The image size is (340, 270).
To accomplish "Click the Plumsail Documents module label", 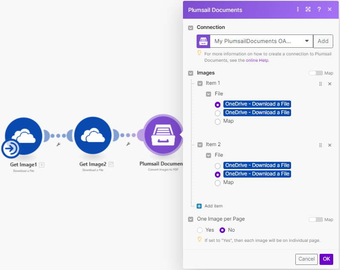I will point(161,164).
